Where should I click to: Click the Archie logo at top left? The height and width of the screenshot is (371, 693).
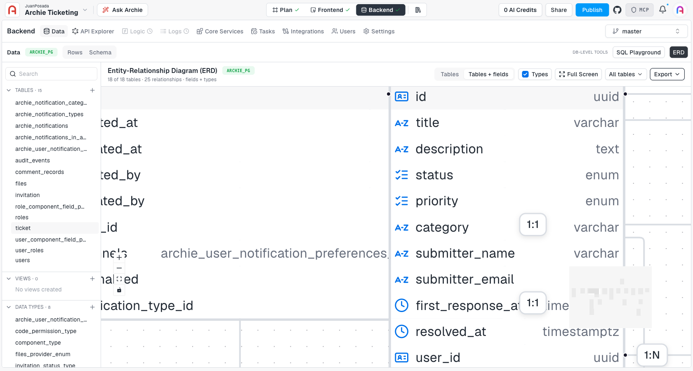[12, 10]
